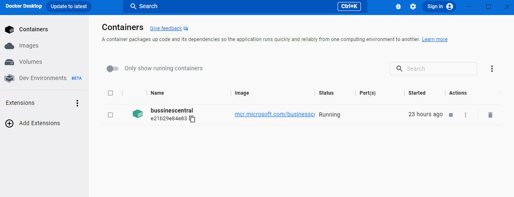The width and height of the screenshot is (514, 197).
Task: Open Volumes section in sidebar
Action: pos(30,62)
